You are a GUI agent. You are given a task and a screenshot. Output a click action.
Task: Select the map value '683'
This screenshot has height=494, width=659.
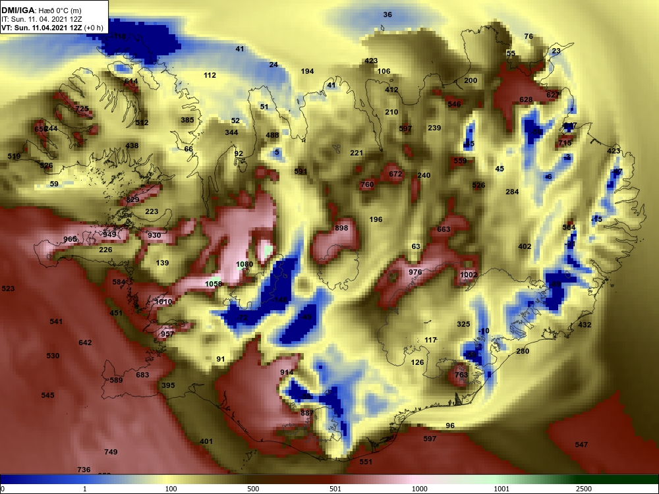click(x=142, y=375)
